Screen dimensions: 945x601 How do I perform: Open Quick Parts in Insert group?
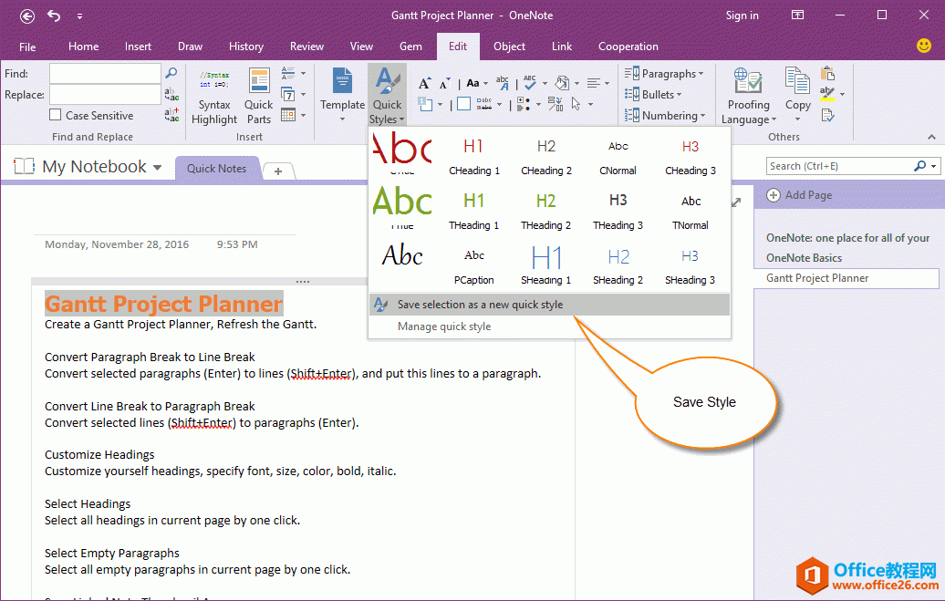click(259, 97)
